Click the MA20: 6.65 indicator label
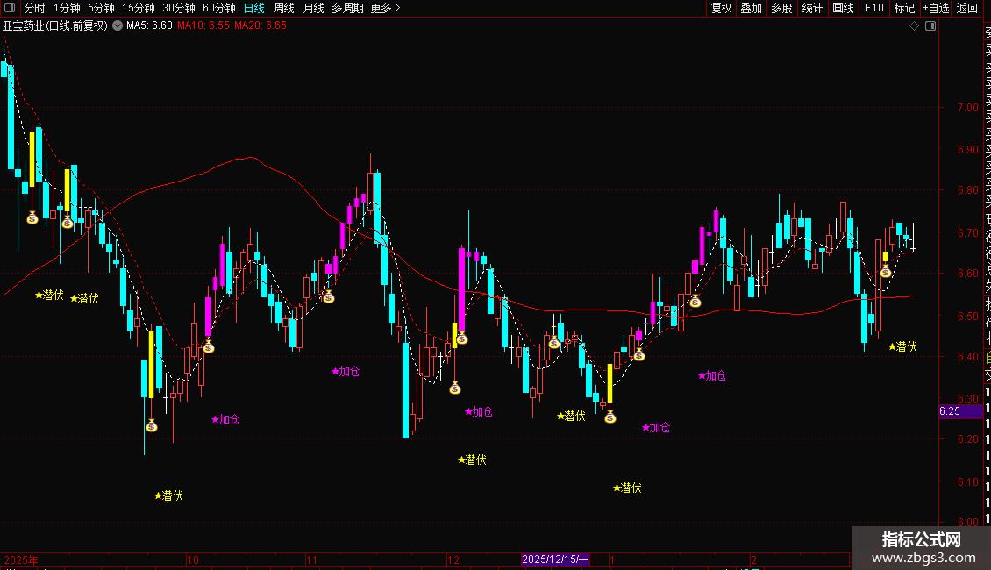The height and width of the screenshot is (570, 991). [260, 26]
